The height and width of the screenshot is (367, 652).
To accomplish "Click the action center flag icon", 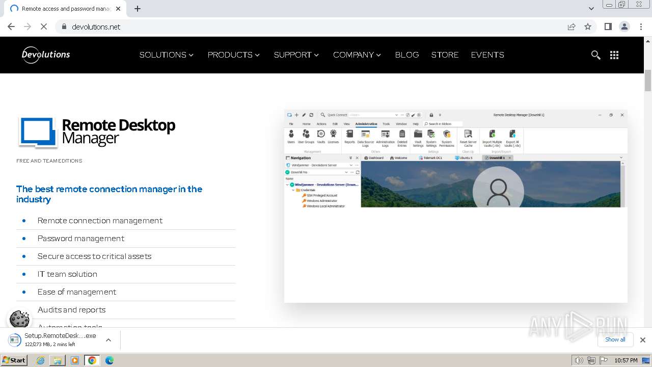I will click(604, 360).
